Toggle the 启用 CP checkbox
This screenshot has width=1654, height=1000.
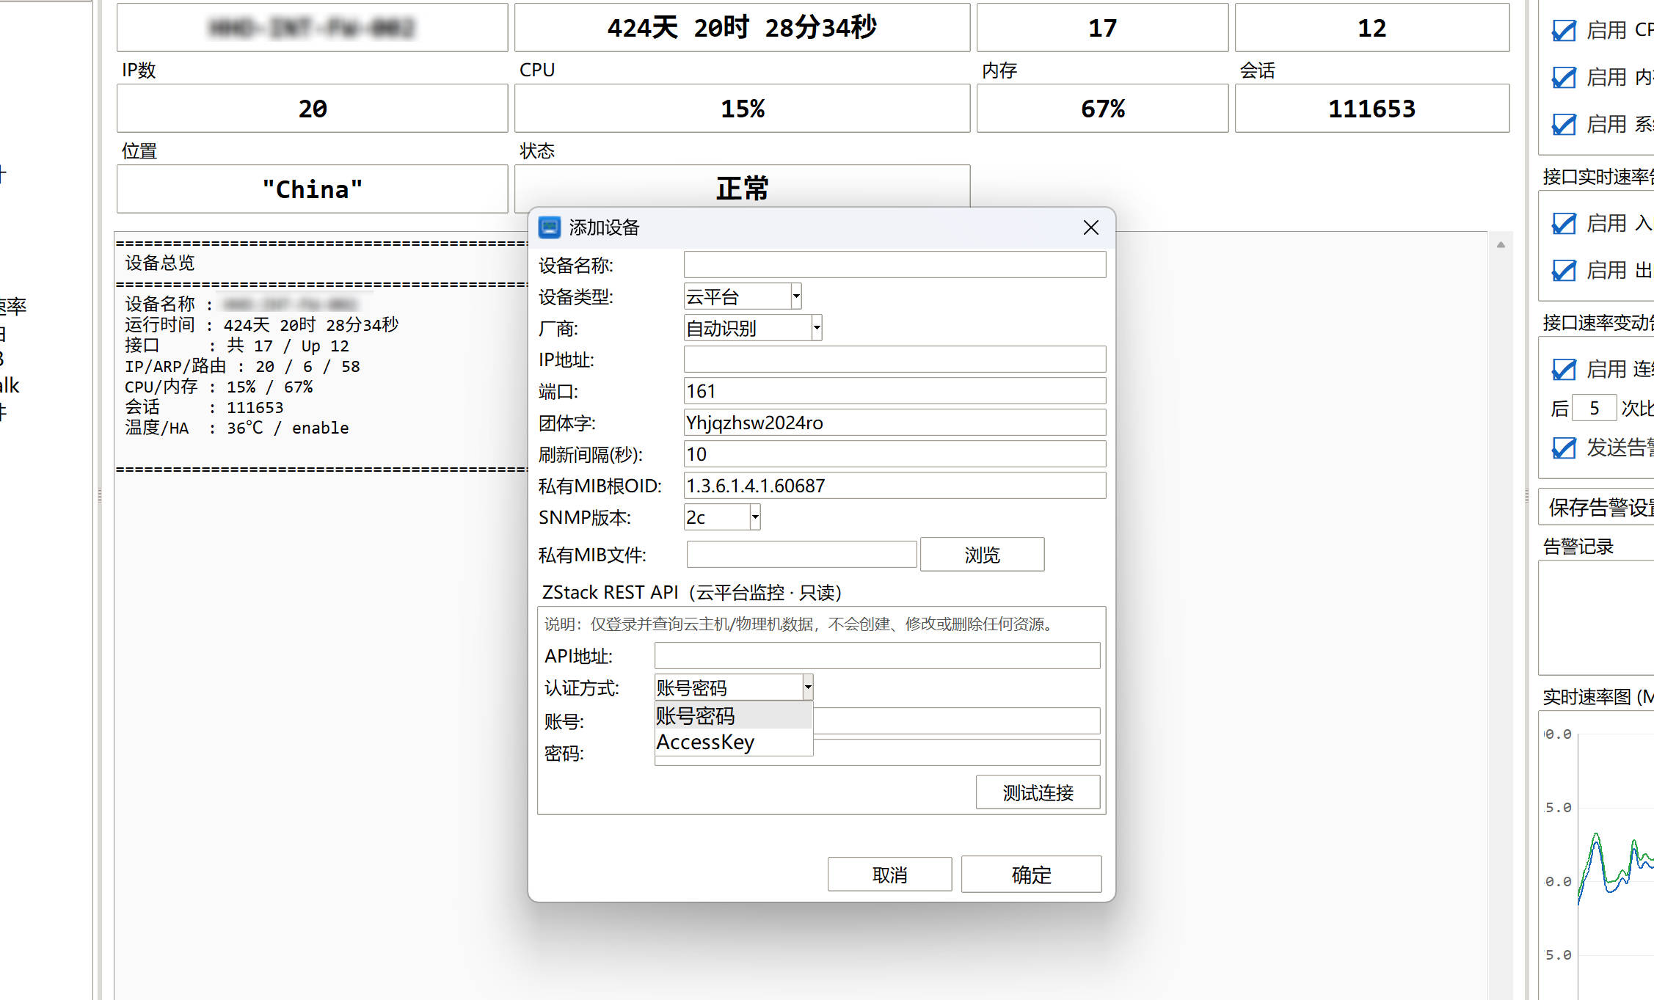pos(1564,31)
